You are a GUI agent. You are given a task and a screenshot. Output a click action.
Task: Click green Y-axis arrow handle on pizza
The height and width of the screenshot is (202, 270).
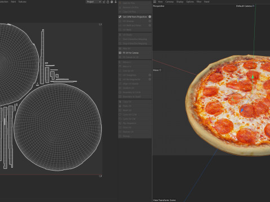253,77
